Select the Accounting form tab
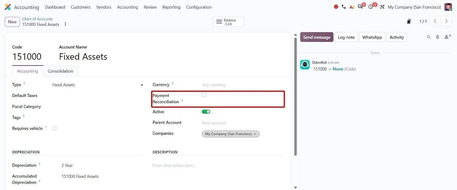The height and width of the screenshot is (190, 457). (x=28, y=71)
